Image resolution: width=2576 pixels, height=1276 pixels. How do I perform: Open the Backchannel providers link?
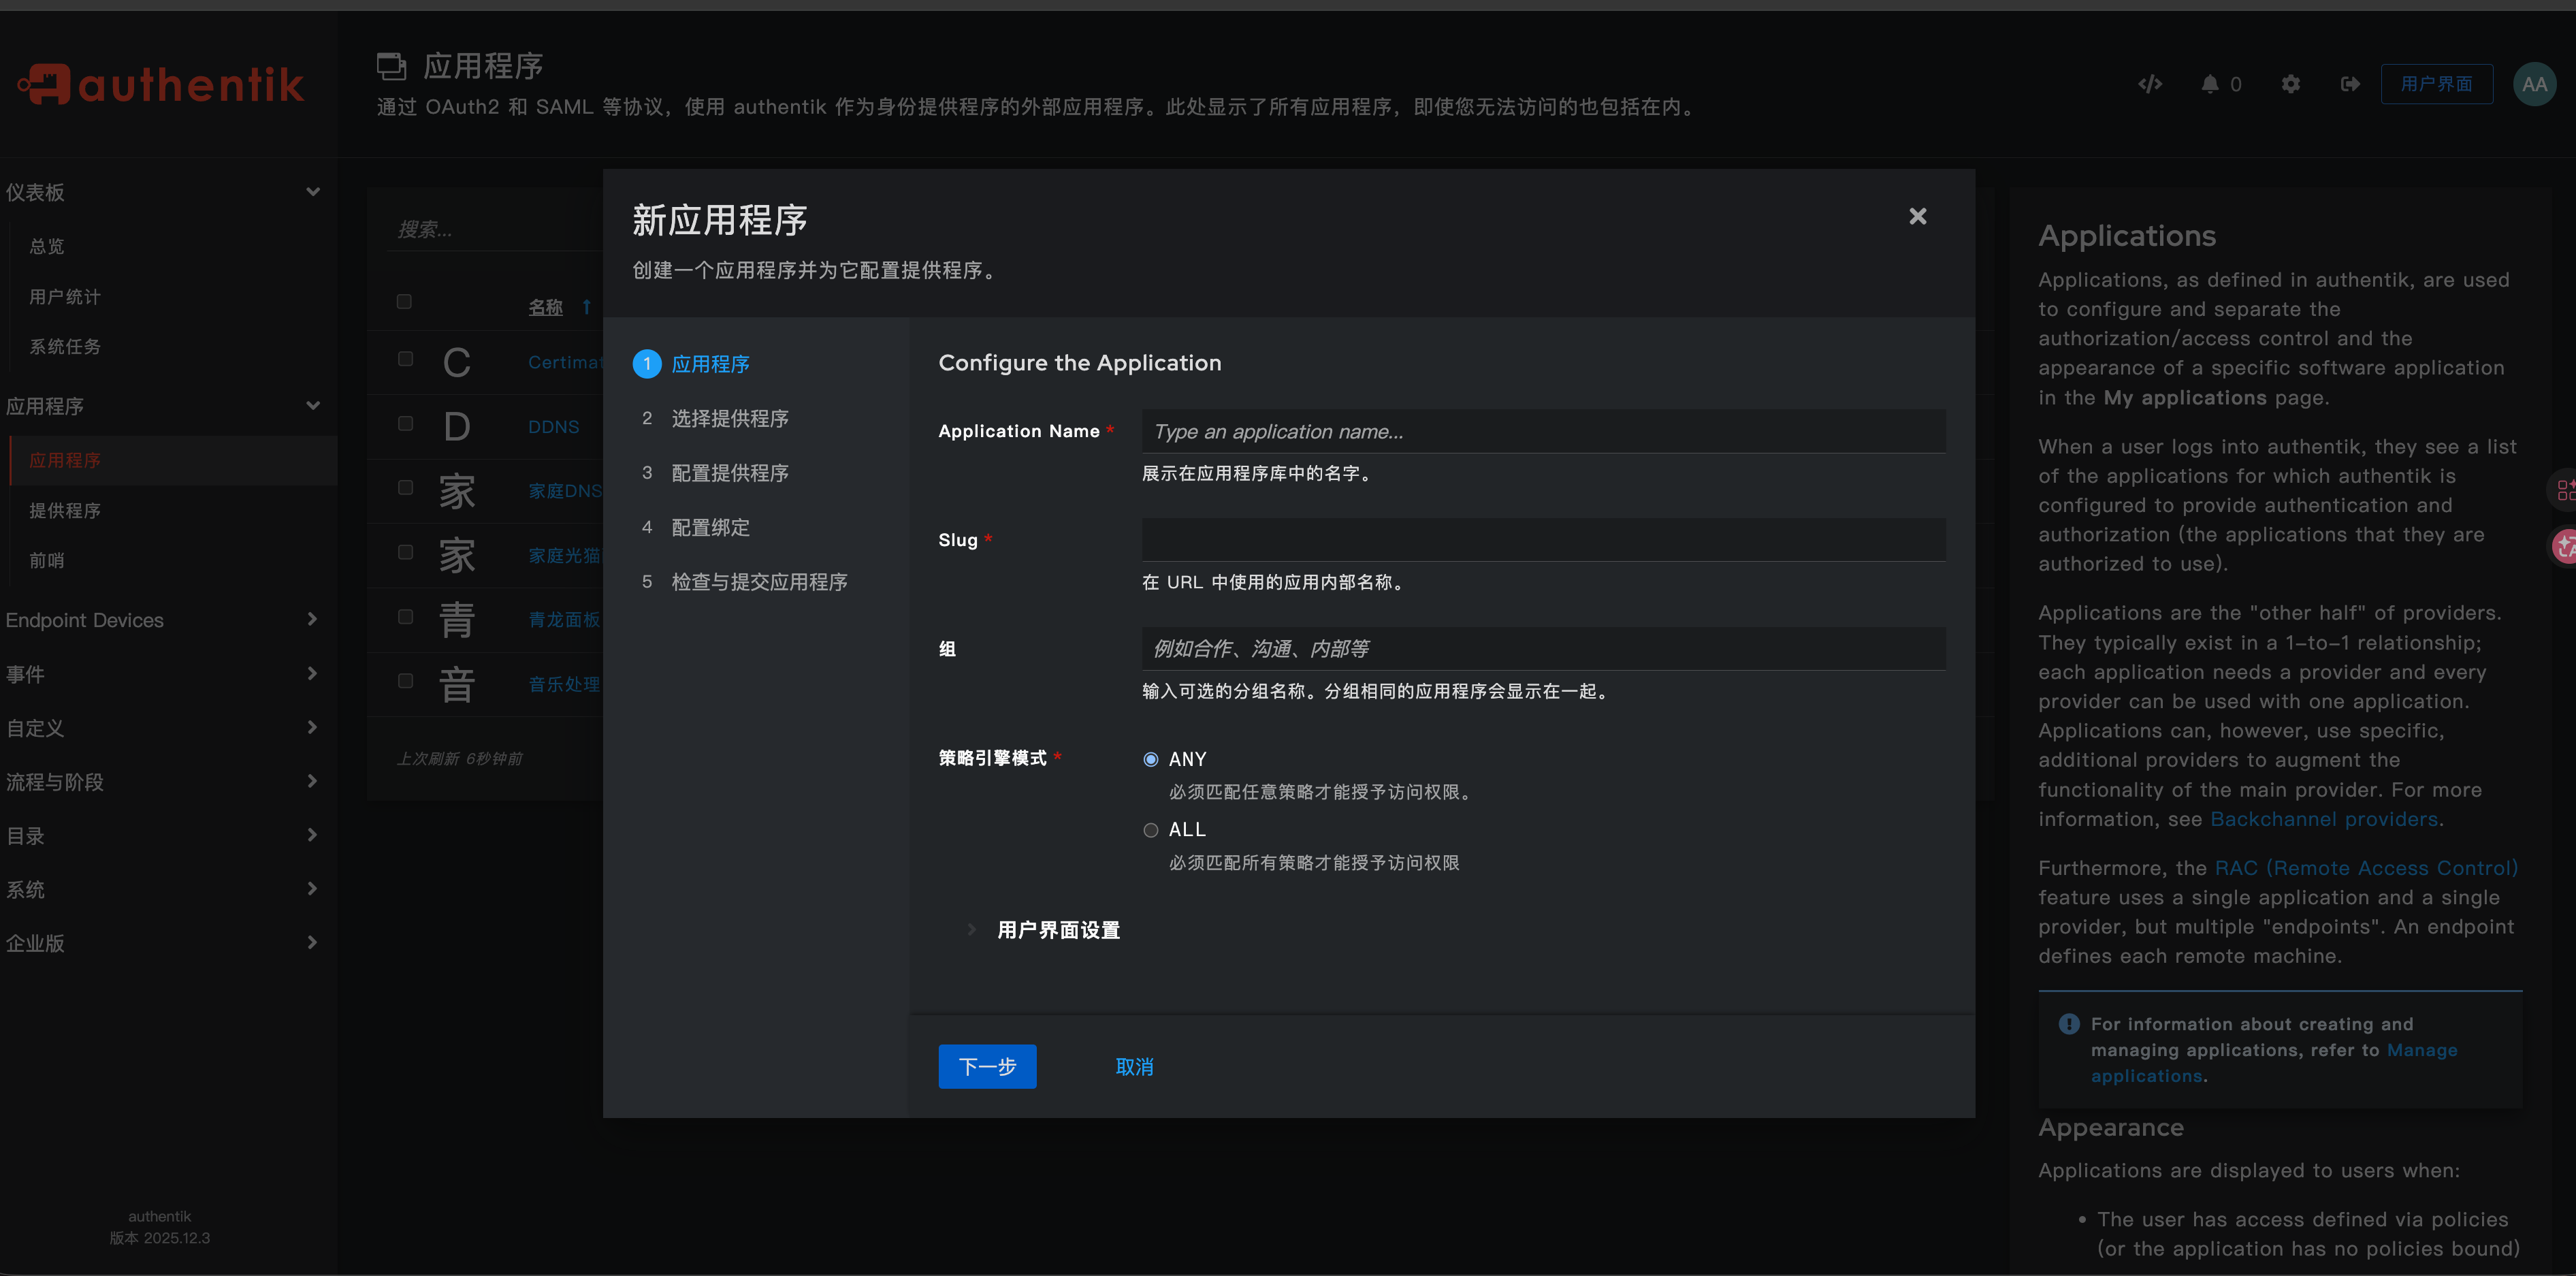(2324, 819)
